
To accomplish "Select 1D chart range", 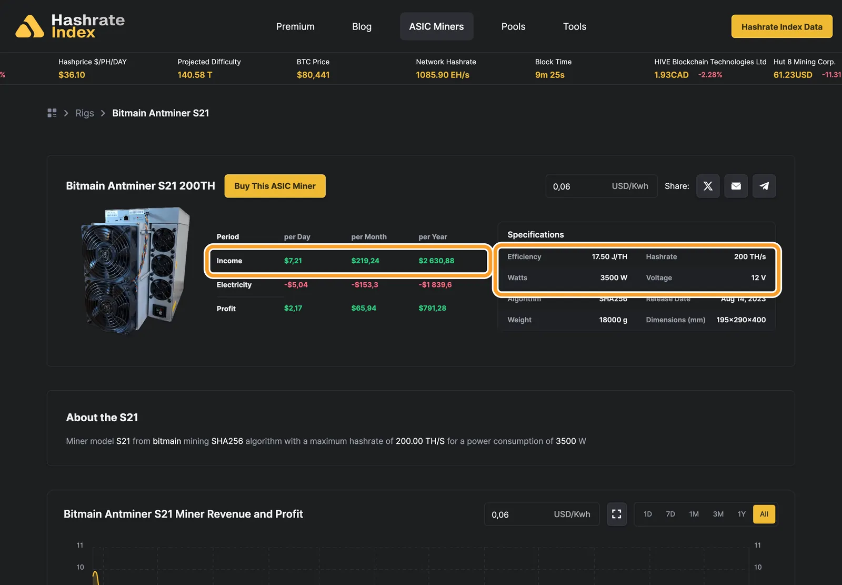I will coord(647,514).
